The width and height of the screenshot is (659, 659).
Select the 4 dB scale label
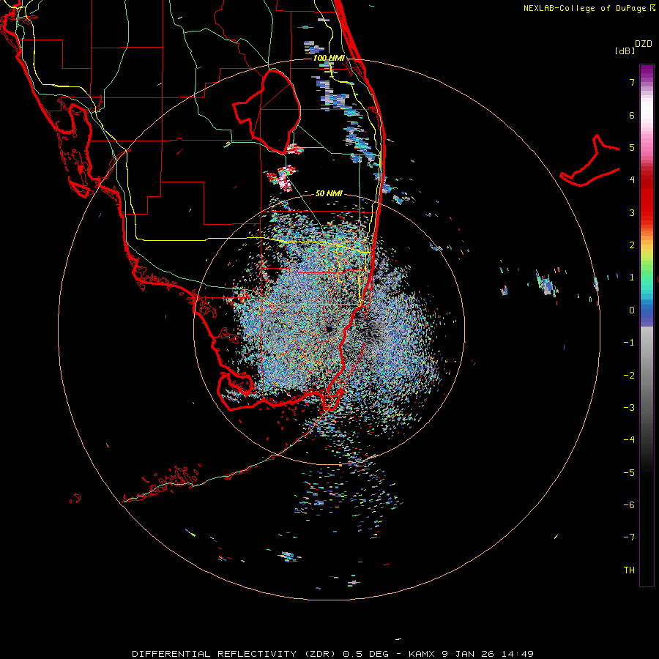632,180
